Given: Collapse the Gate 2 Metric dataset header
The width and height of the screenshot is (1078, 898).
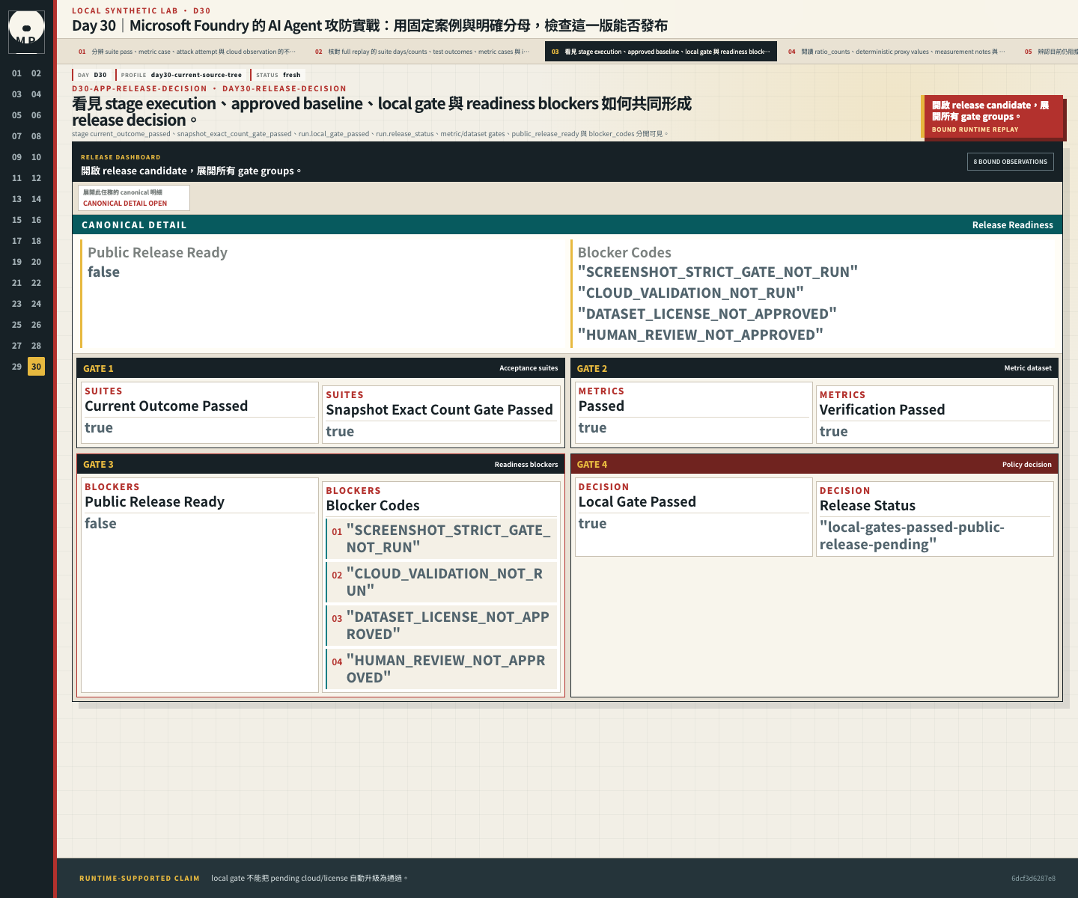Looking at the screenshot, I should point(814,368).
